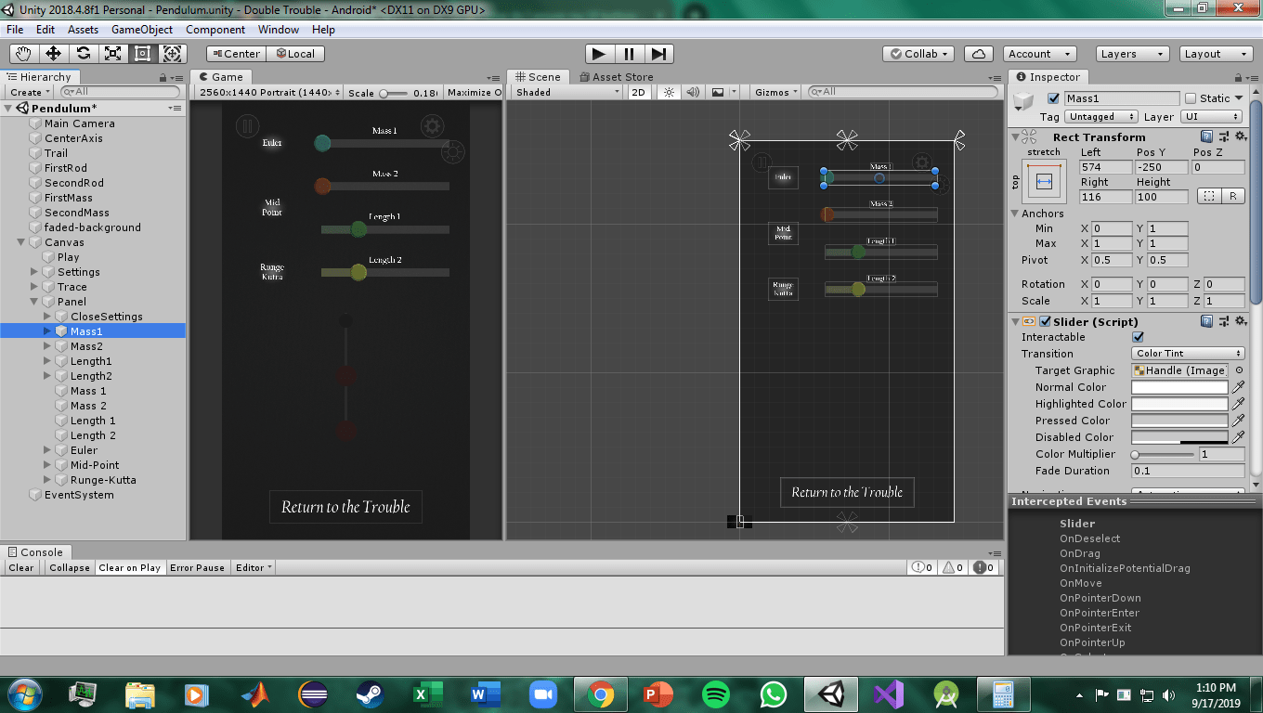
Task: Open Slider script gear settings menu
Action: [x=1240, y=321]
